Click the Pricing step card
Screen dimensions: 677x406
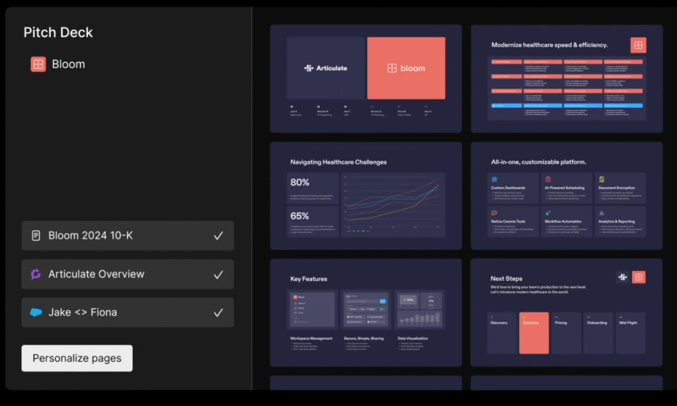point(566,333)
